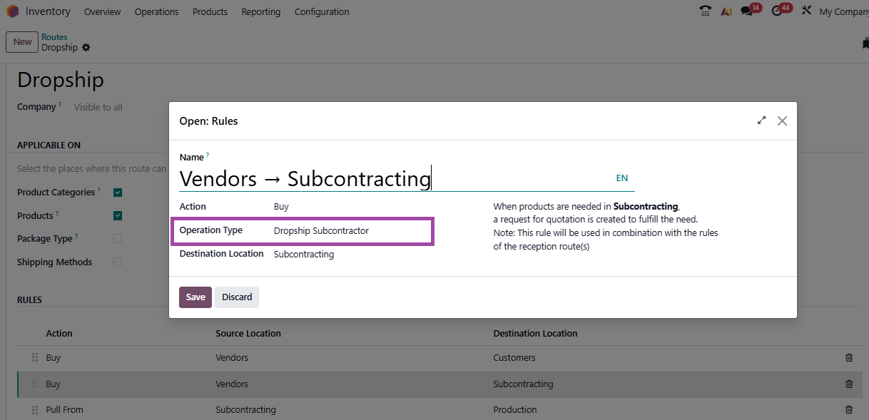Open the Operations menu

156,12
